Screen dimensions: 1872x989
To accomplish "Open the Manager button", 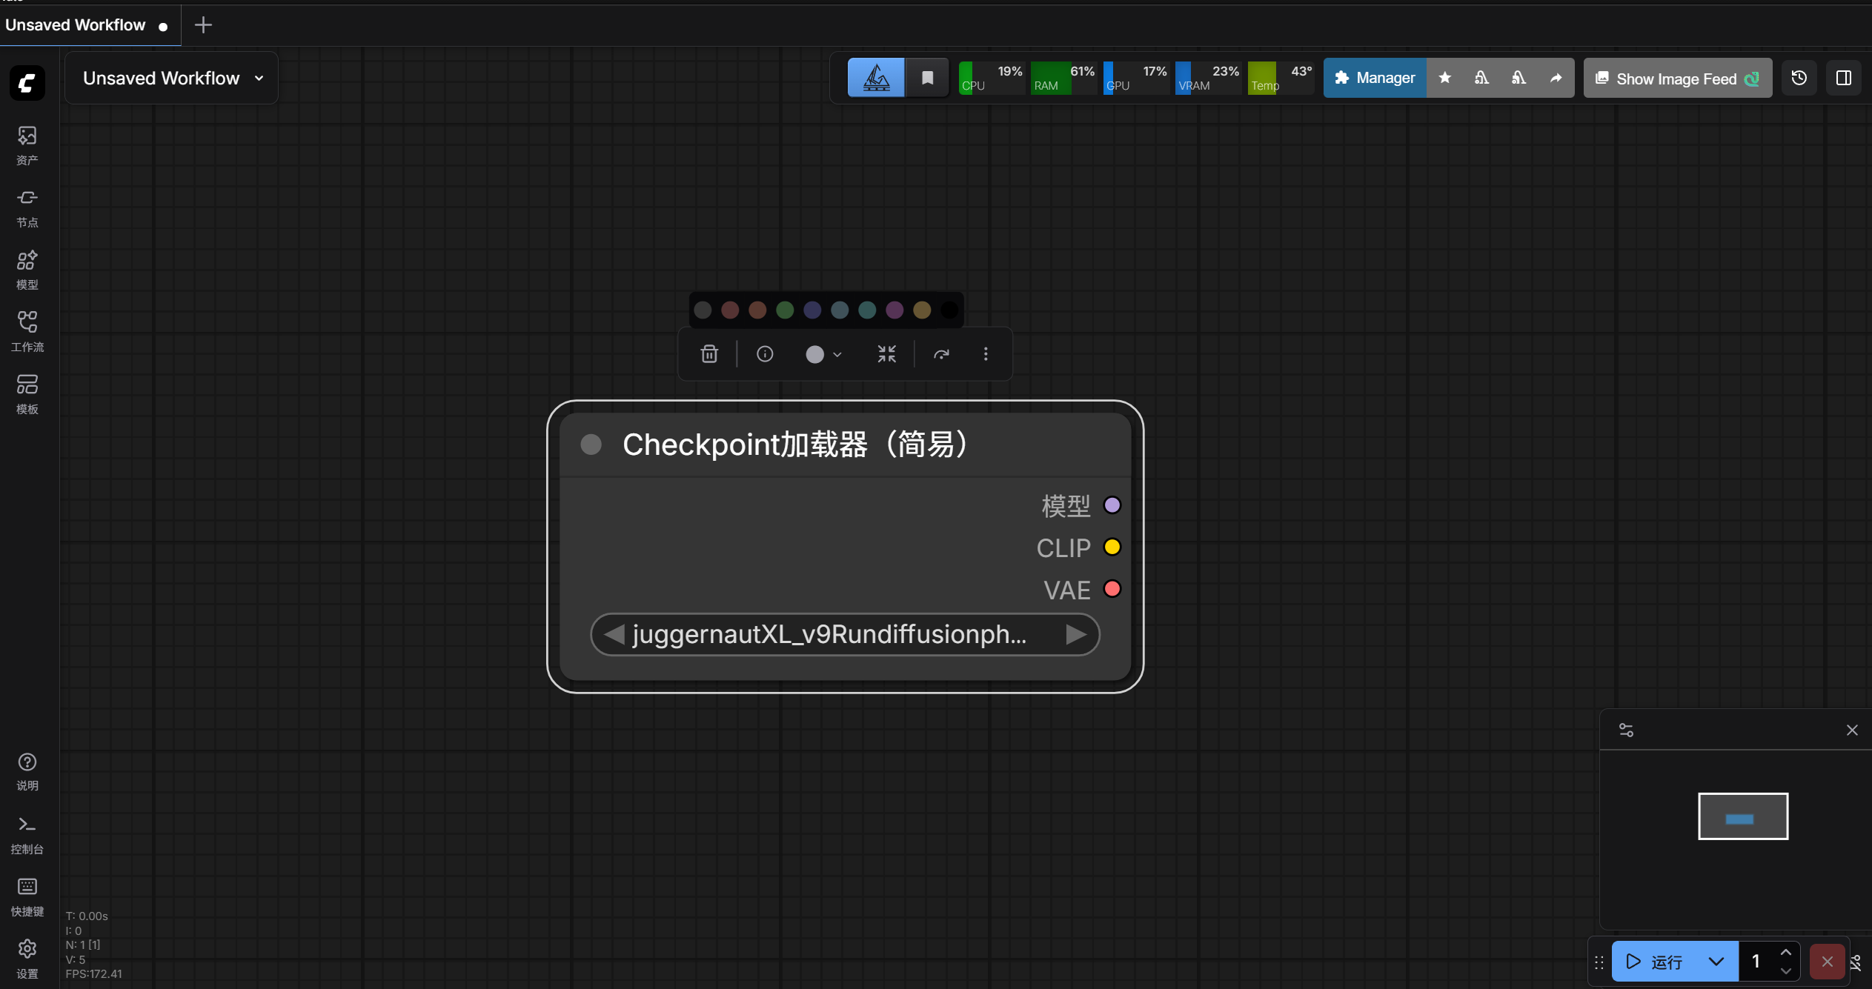I will pyautogui.click(x=1374, y=78).
